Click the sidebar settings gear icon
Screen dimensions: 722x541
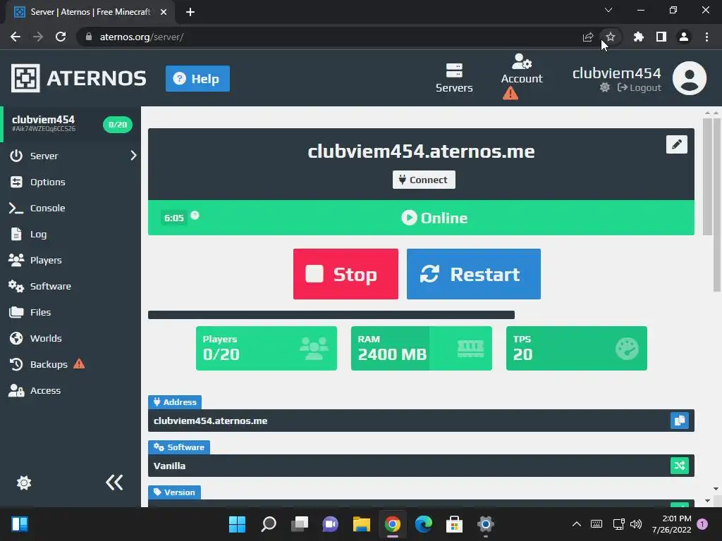(x=24, y=483)
